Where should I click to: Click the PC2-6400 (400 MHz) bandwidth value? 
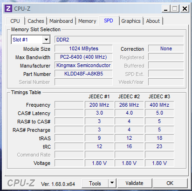coord(83,57)
